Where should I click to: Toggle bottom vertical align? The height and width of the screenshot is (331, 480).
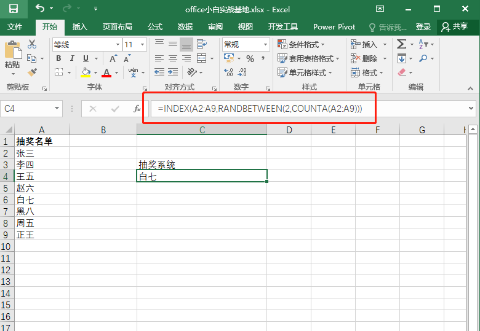(186, 44)
